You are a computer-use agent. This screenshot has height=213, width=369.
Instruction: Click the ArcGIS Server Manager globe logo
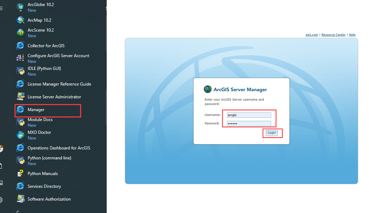(x=208, y=89)
